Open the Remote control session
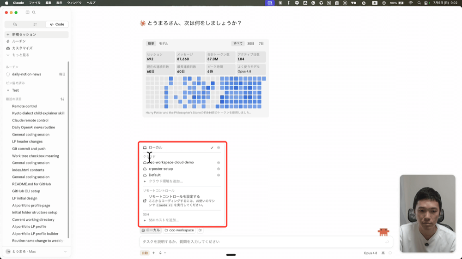462x259 pixels. [24, 106]
